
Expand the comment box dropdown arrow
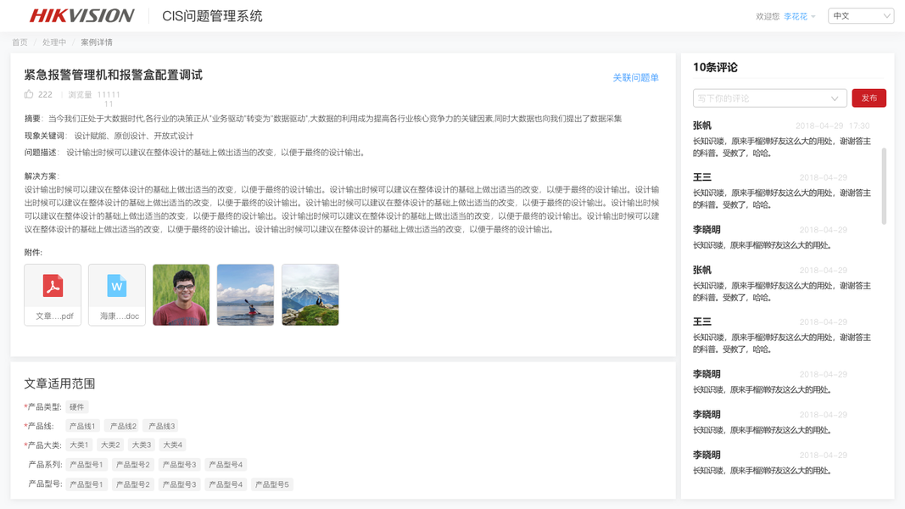(835, 98)
